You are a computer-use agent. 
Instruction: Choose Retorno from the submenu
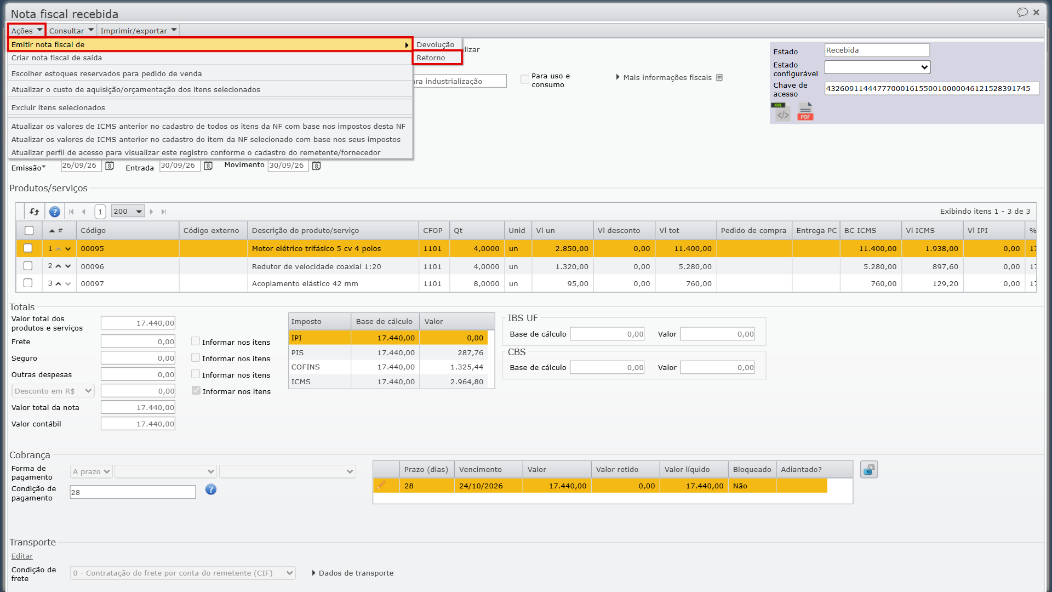coord(437,58)
